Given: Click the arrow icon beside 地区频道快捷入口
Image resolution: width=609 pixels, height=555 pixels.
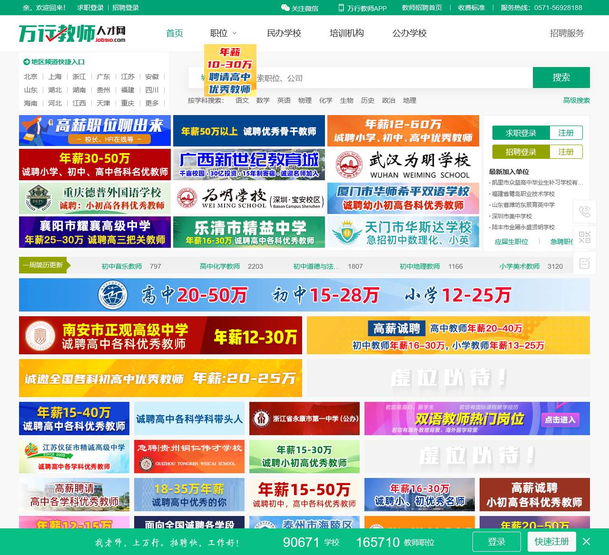Looking at the screenshot, I should [26, 62].
